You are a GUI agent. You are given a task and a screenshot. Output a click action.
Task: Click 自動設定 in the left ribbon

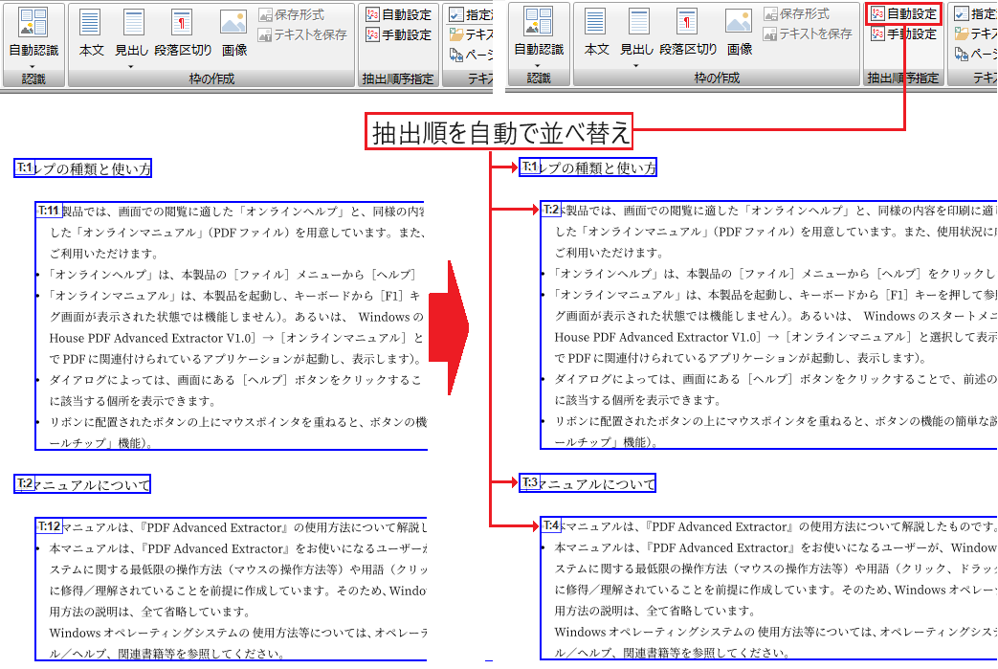click(x=399, y=14)
